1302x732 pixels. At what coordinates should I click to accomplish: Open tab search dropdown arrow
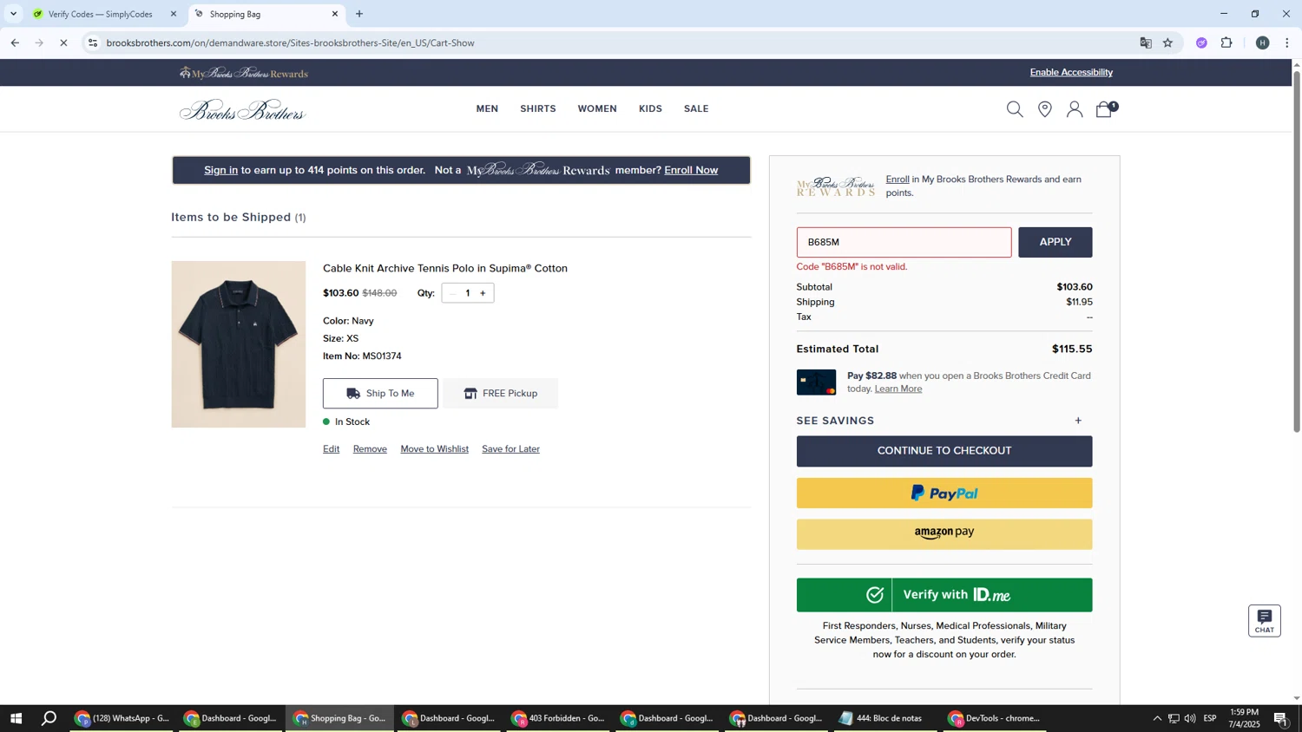[x=13, y=14]
